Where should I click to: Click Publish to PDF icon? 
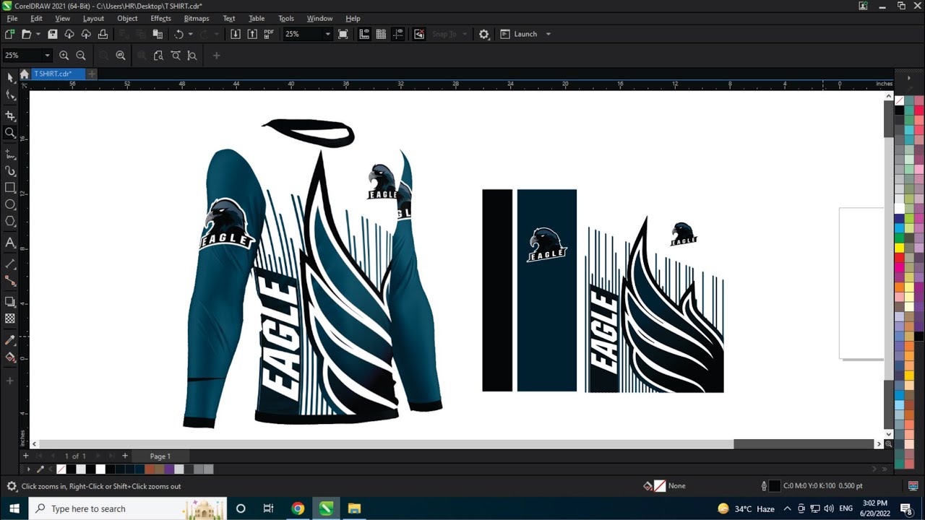point(269,34)
